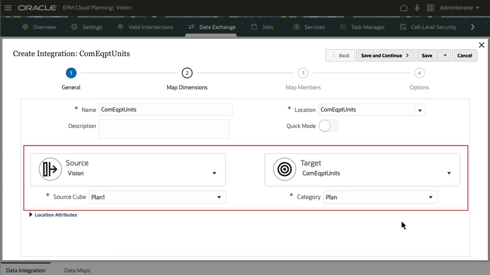Click the Task Manager icon
Viewport: 490px width, 275px height.
coord(343,27)
